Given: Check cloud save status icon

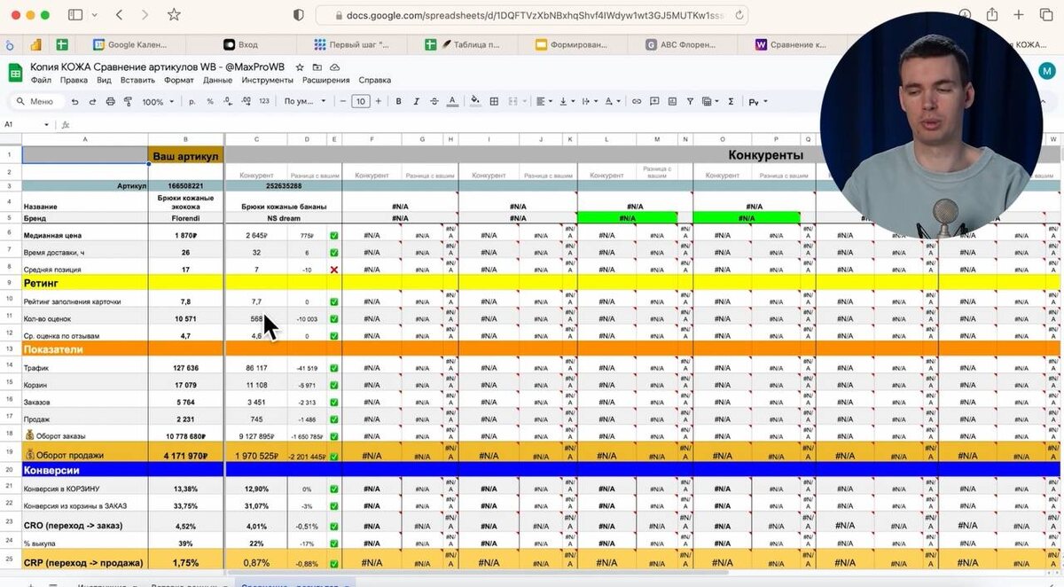Looking at the screenshot, I should [335, 67].
